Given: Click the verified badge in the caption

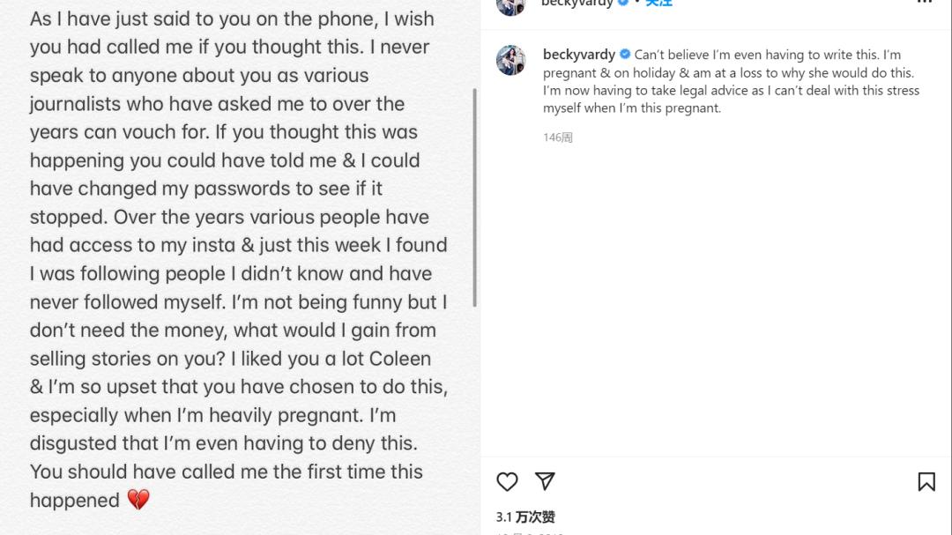Looking at the screenshot, I should pyautogui.click(x=625, y=55).
